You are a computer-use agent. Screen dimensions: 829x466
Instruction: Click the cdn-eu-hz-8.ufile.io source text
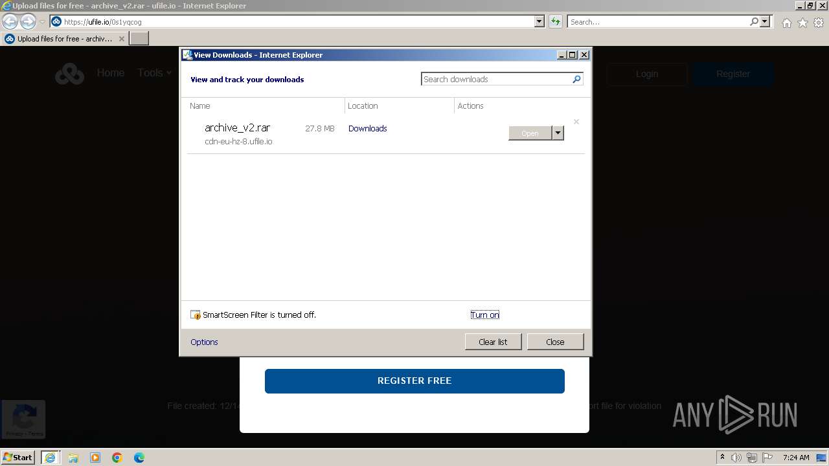238,141
